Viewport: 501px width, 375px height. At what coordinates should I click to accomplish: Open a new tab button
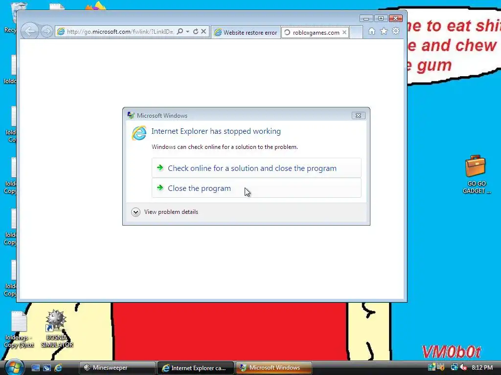click(356, 32)
